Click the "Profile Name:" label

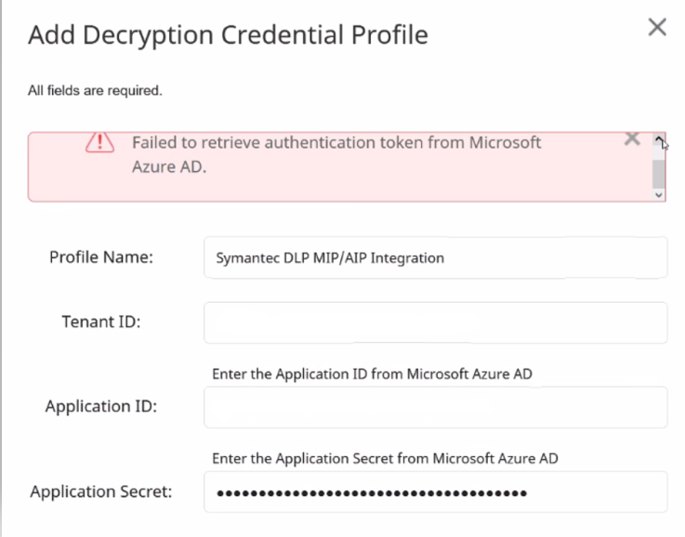click(101, 257)
